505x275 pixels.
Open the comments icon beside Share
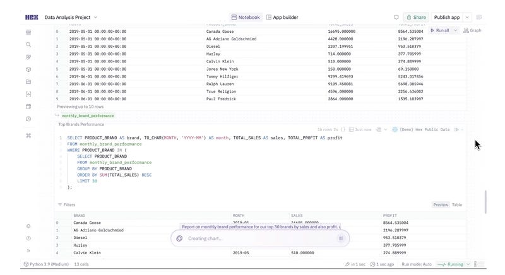point(396,18)
